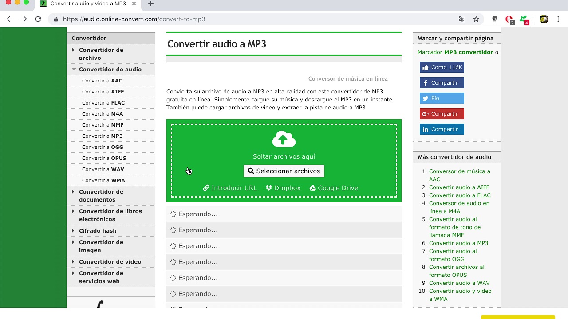Open Convertir audio y video a WMA link

tap(460, 295)
